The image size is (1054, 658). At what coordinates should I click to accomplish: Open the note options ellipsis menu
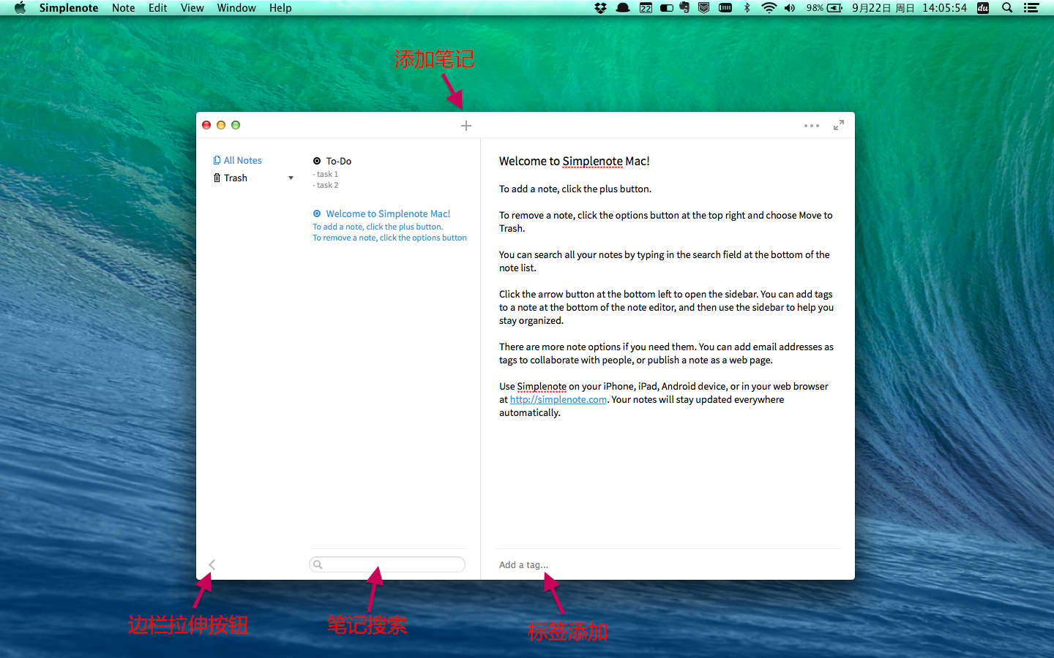[812, 126]
